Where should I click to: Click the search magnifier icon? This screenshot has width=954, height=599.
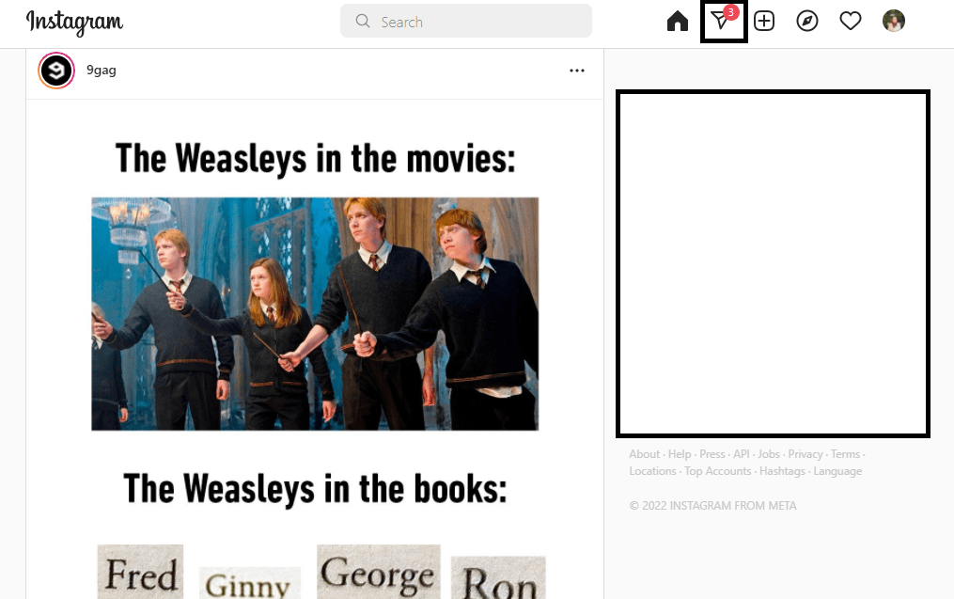pyautogui.click(x=363, y=22)
